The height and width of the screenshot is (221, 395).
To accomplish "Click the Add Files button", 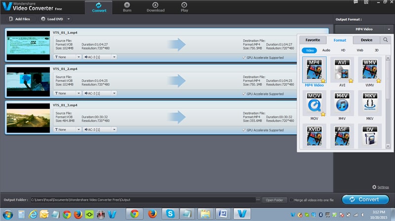I will point(20,19).
